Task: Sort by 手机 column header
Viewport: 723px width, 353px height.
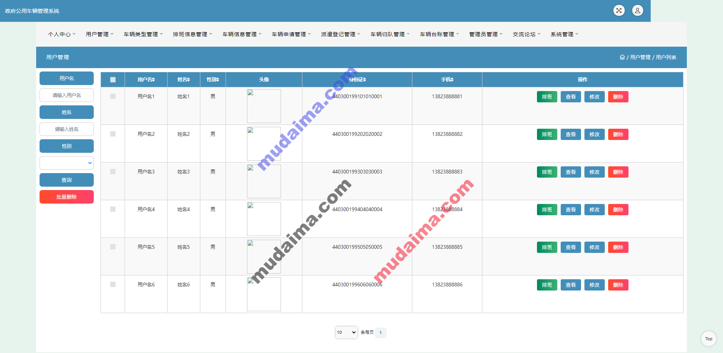Action: coord(447,79)
